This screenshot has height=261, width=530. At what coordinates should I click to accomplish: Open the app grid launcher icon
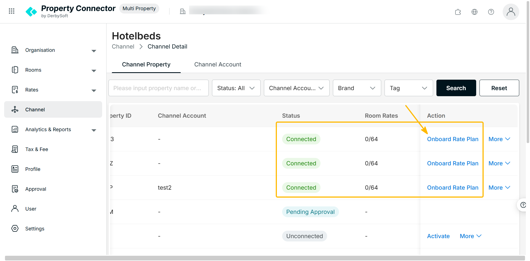click(12, 11)
